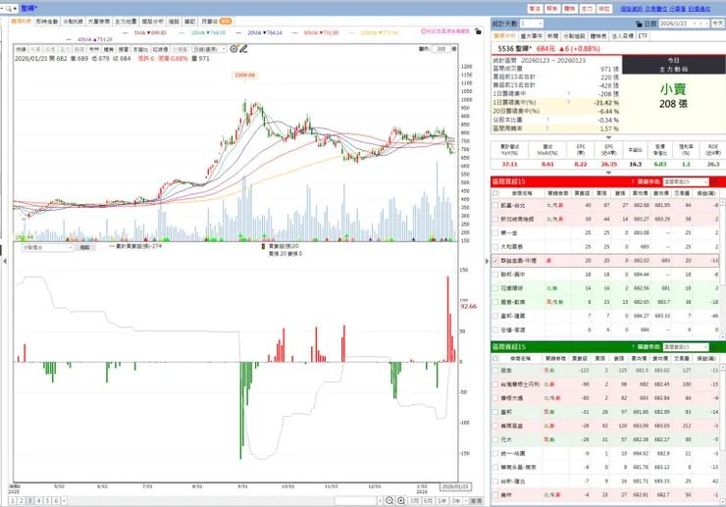The image size is (726, 507).
Task: Zoom out using the minus magnifier icon
Action: point(389,500)
